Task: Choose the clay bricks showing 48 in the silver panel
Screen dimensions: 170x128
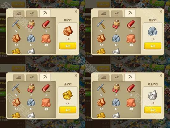Action: [131, 38]
